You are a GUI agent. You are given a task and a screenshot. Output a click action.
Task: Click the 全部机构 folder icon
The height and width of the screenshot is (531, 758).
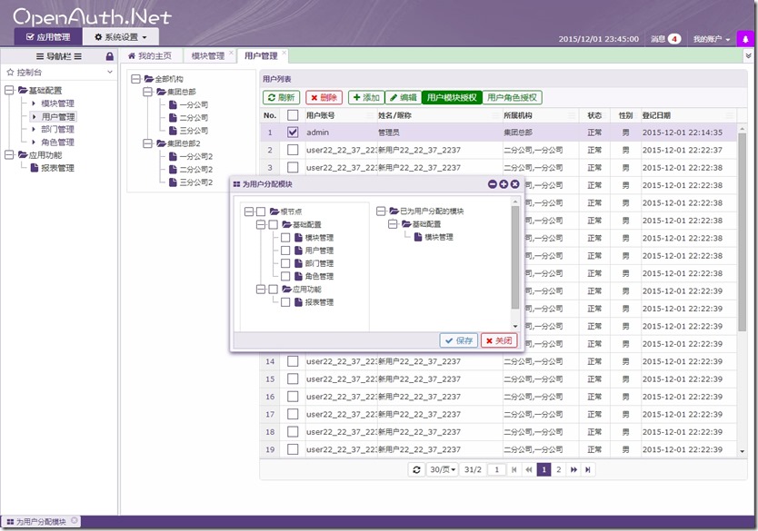(x=149, y=79)
